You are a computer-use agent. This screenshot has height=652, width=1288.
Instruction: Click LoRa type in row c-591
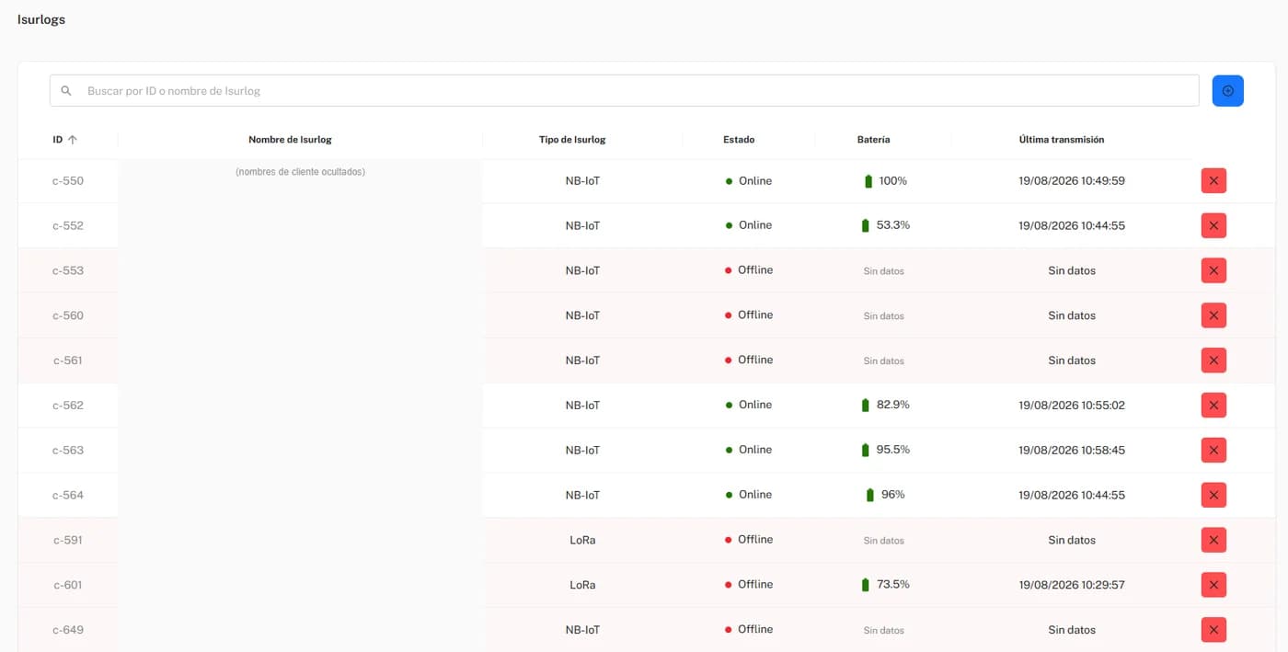(x=582, y=540)
